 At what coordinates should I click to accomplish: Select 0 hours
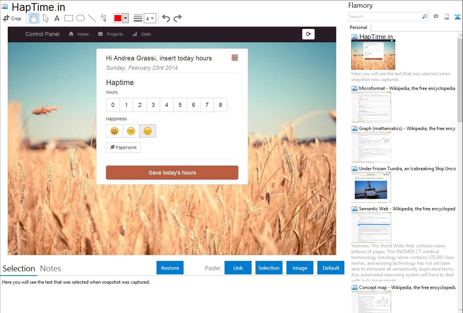point(113,105)
